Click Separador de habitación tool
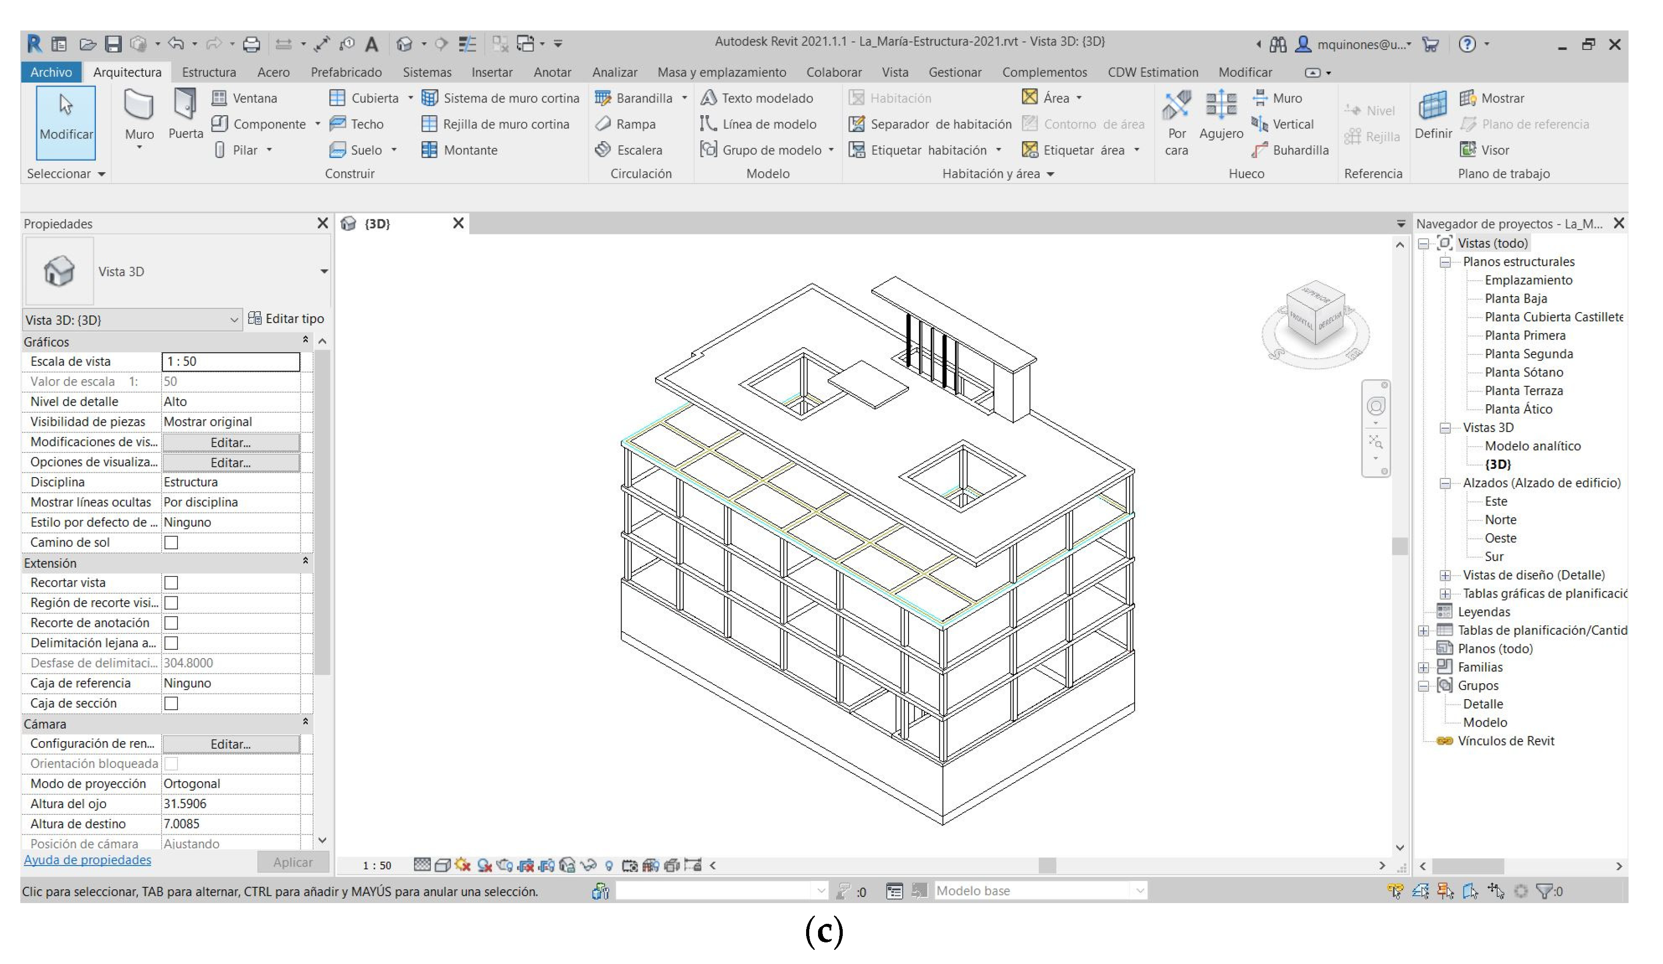1663x964 pixels. pyautogui.click(x=931, y=124)
